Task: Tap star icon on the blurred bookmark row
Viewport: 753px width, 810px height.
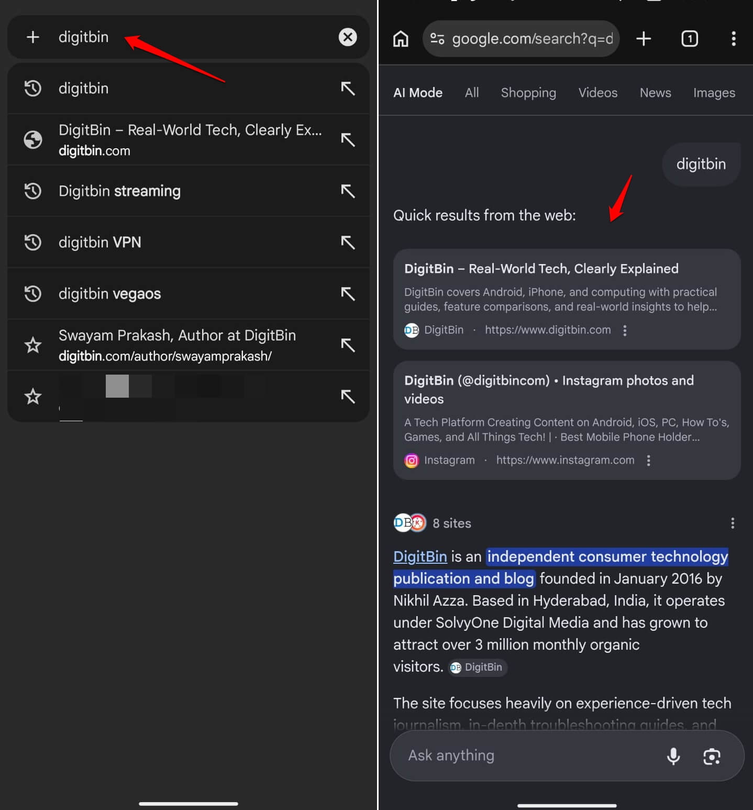Action: click(32, 396)
